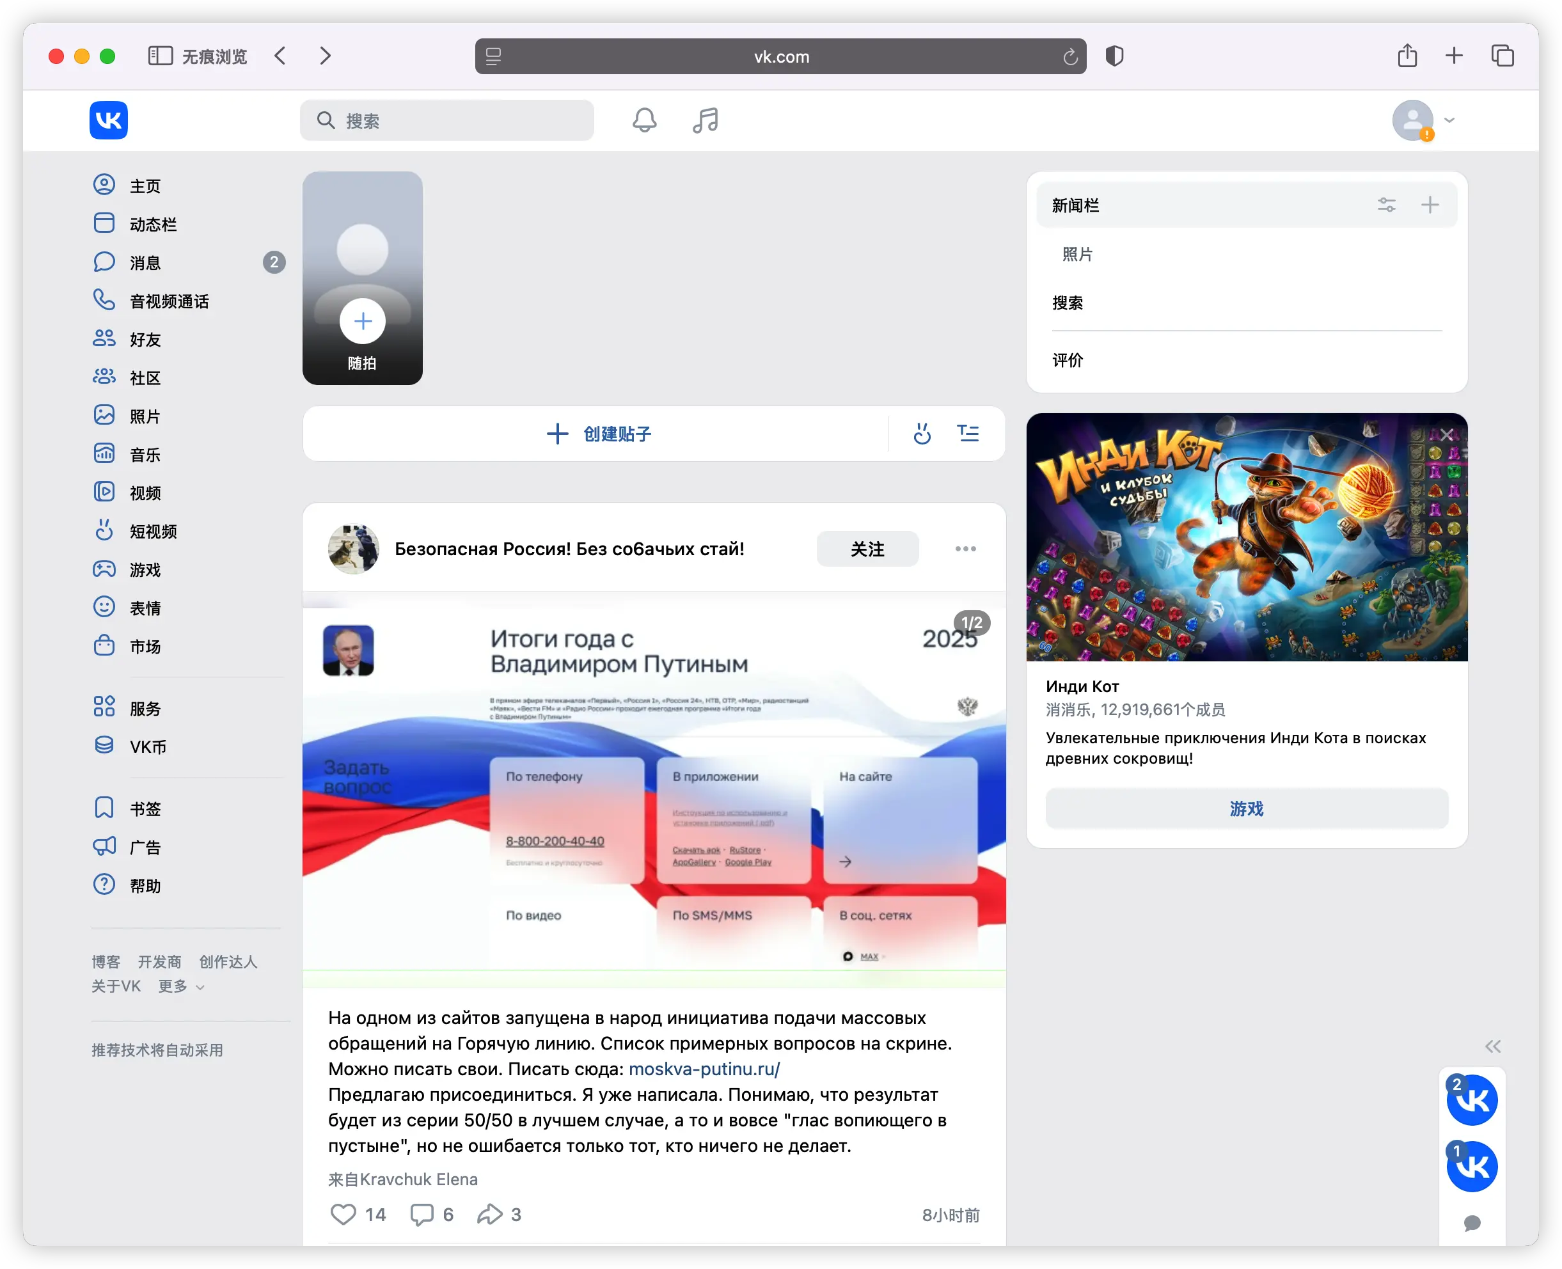Screen dimensions: 1562x1269
Task: Open the post options ellipsis menu
Action: 966,548
